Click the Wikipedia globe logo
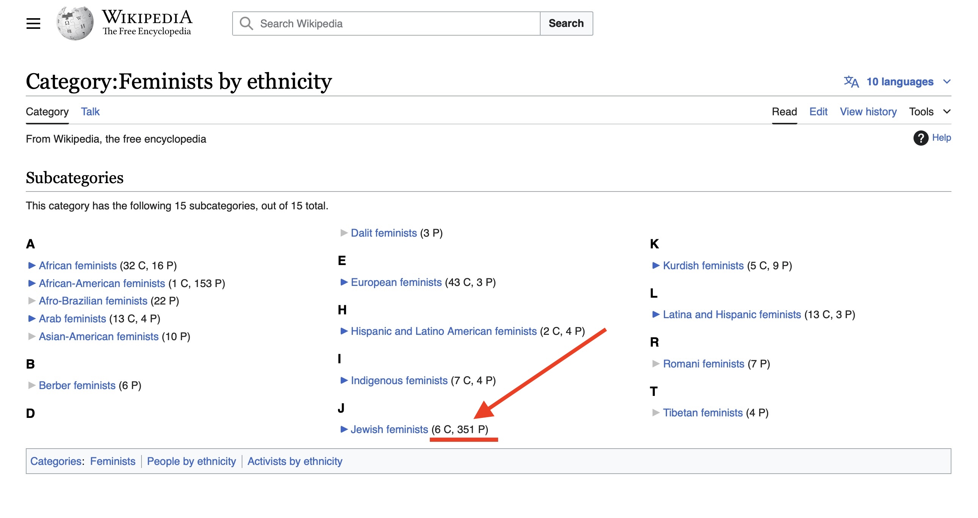This screenshot has height=518, width=978. [75, 23]
